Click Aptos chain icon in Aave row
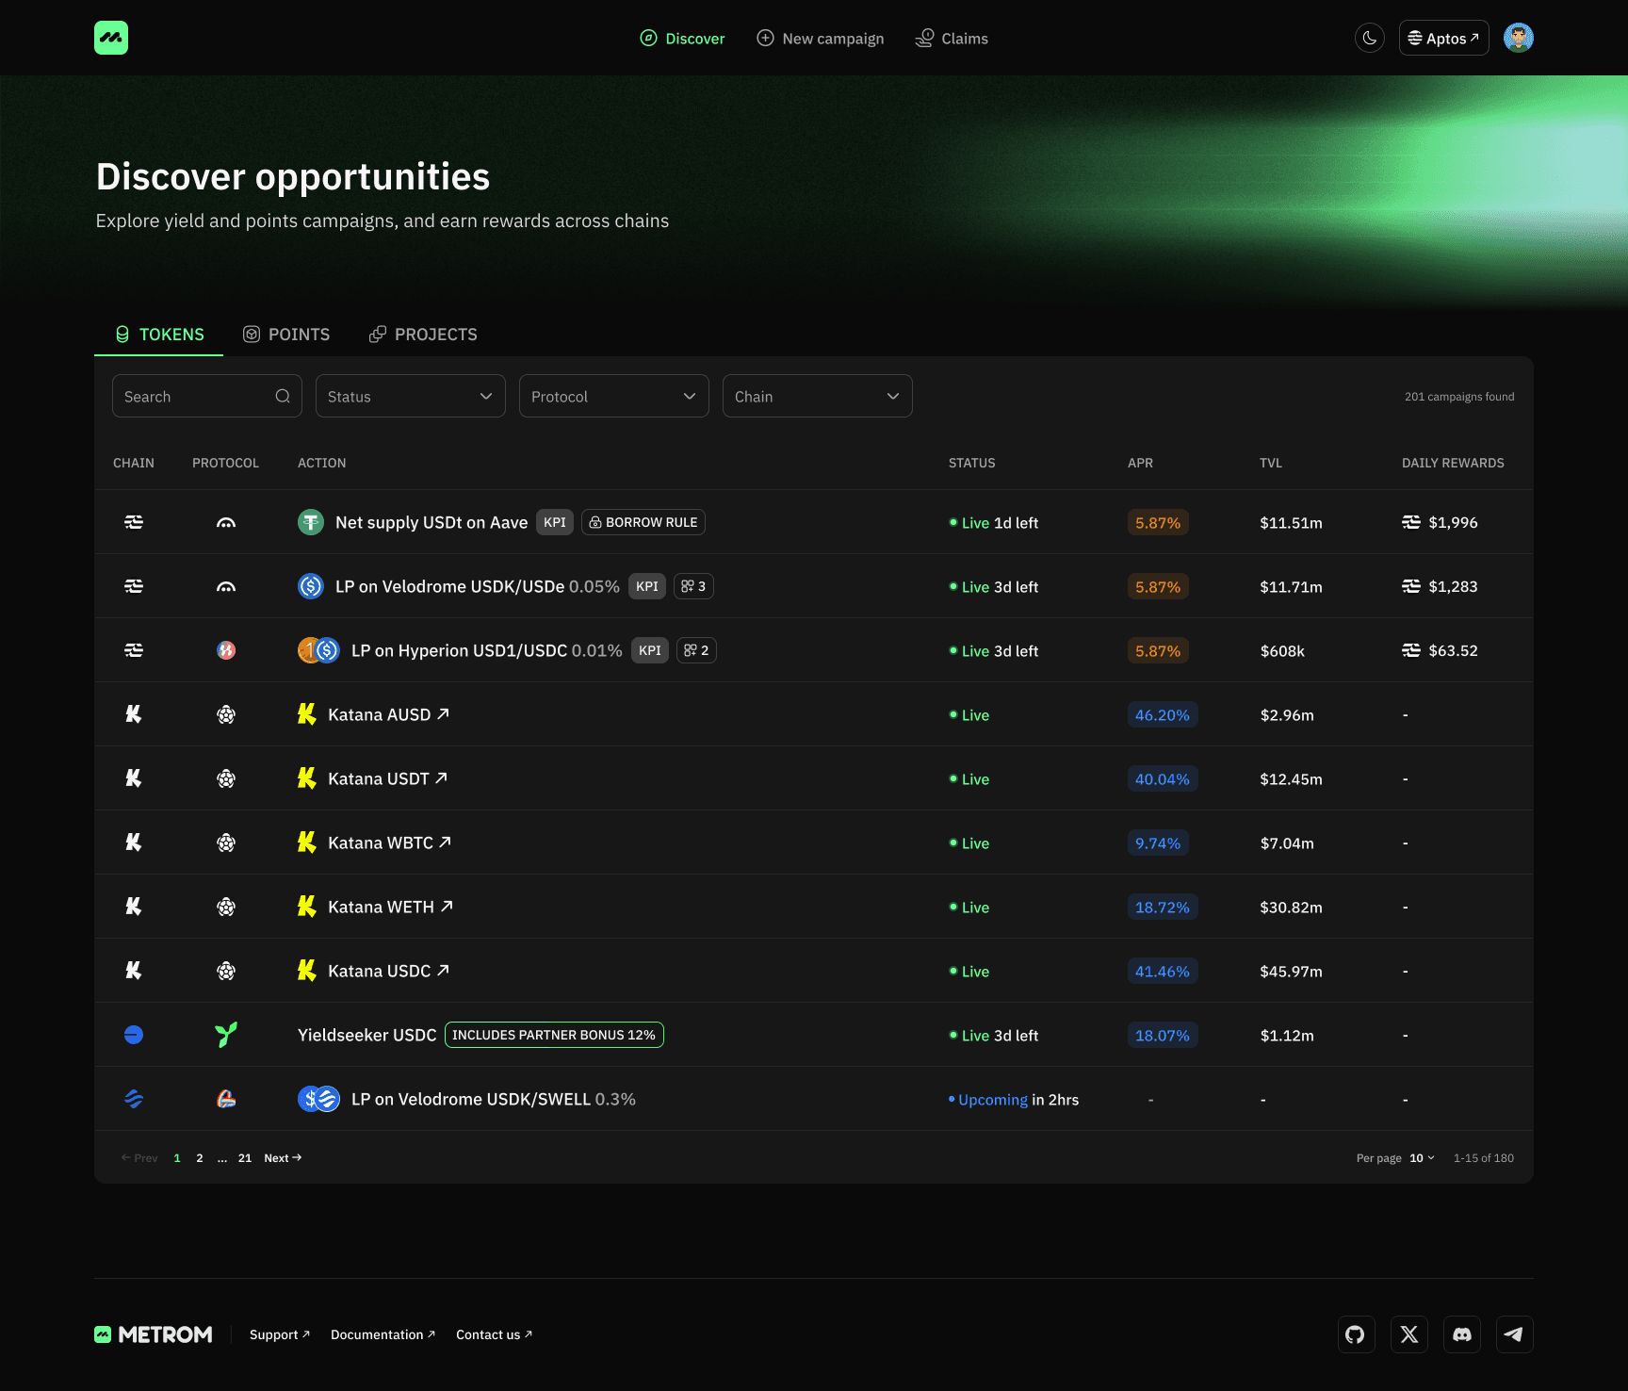Viewport: 1628px width, 1391px height. [x=134, y=522]
